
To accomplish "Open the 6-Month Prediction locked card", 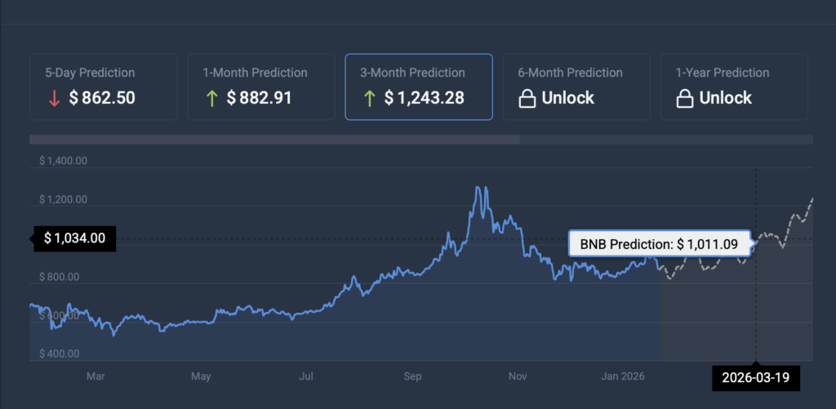I will (576, 87).
